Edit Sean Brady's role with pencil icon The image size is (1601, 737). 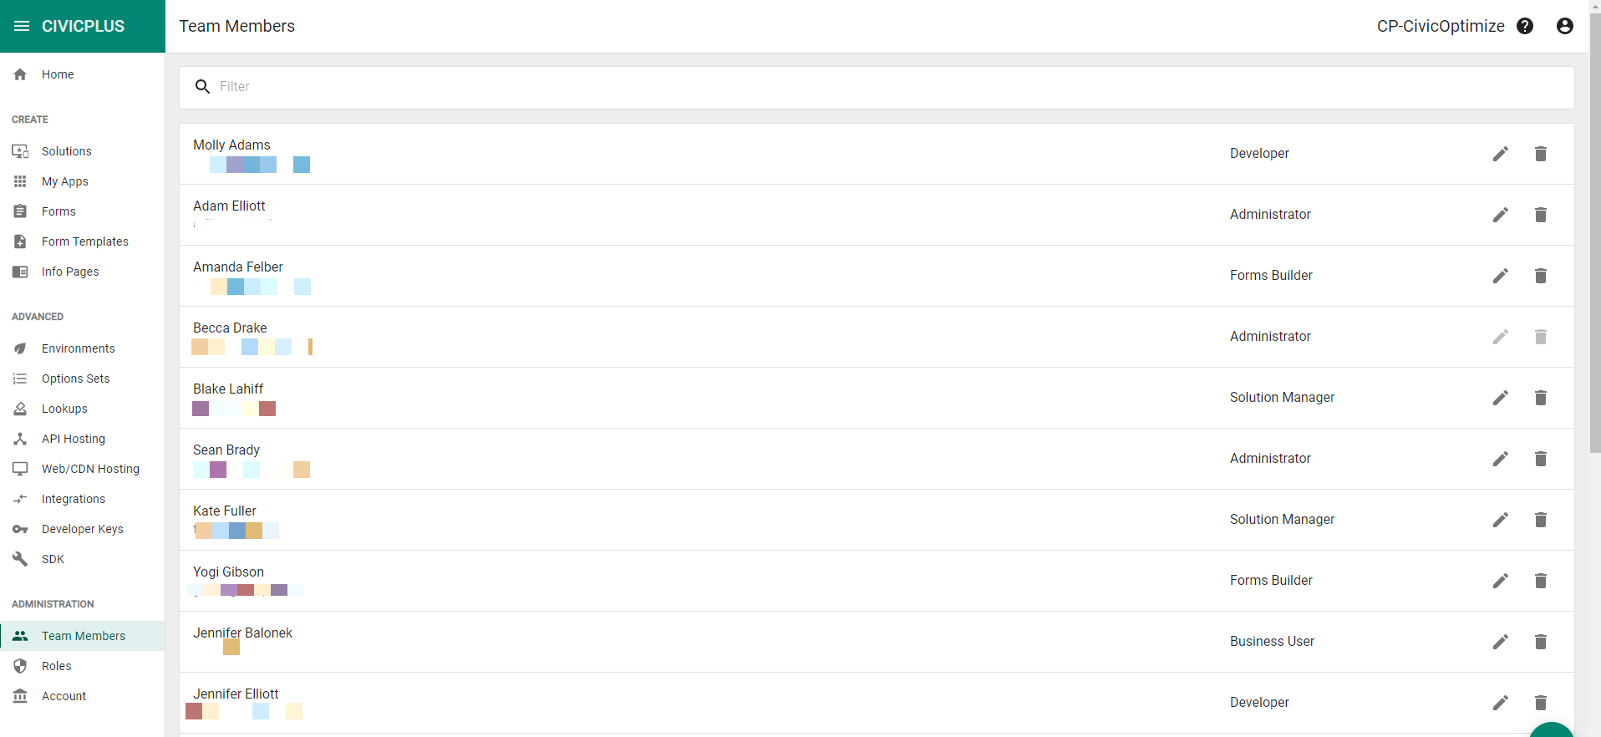click(x=1501, y=459)
